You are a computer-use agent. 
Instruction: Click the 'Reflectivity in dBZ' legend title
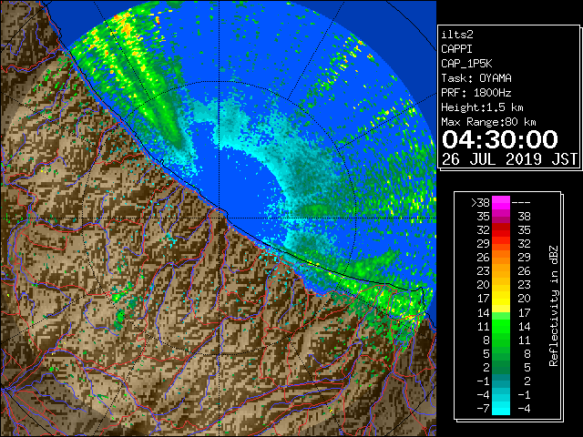[x=554, y=306]
